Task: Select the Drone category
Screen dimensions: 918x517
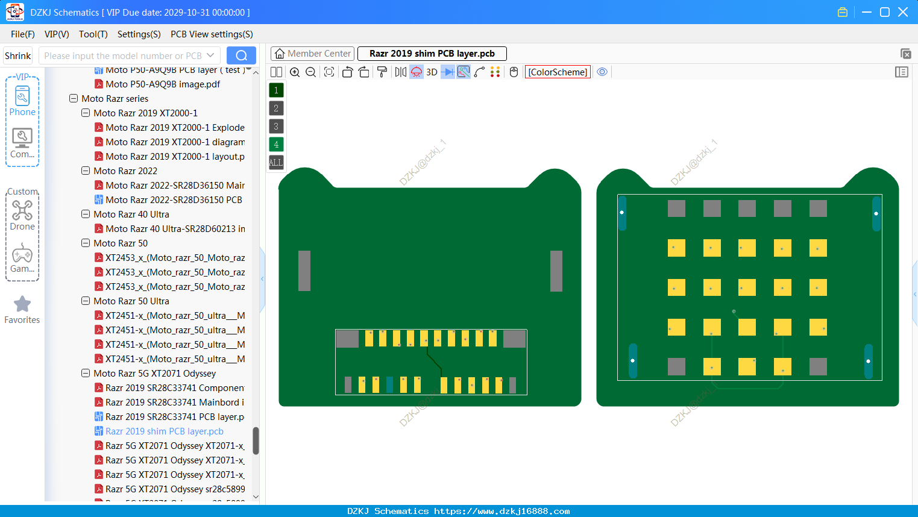Action: tap(22, 216)
